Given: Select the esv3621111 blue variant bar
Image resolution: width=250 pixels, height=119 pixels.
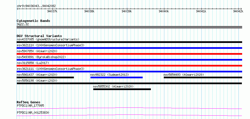Looking at the screenshot, I should point(129,72).
